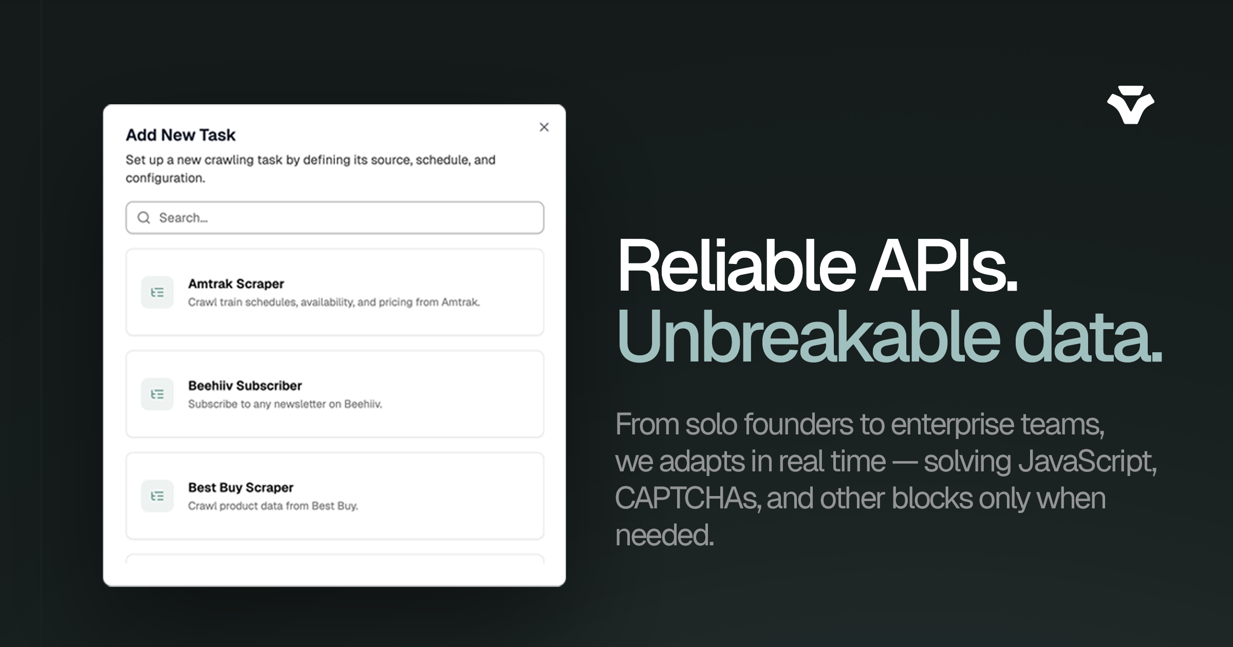Screen dimensions: 1233x647
Task: Click the Best Buy Scraper list icon
Action: tap(157, 496)
